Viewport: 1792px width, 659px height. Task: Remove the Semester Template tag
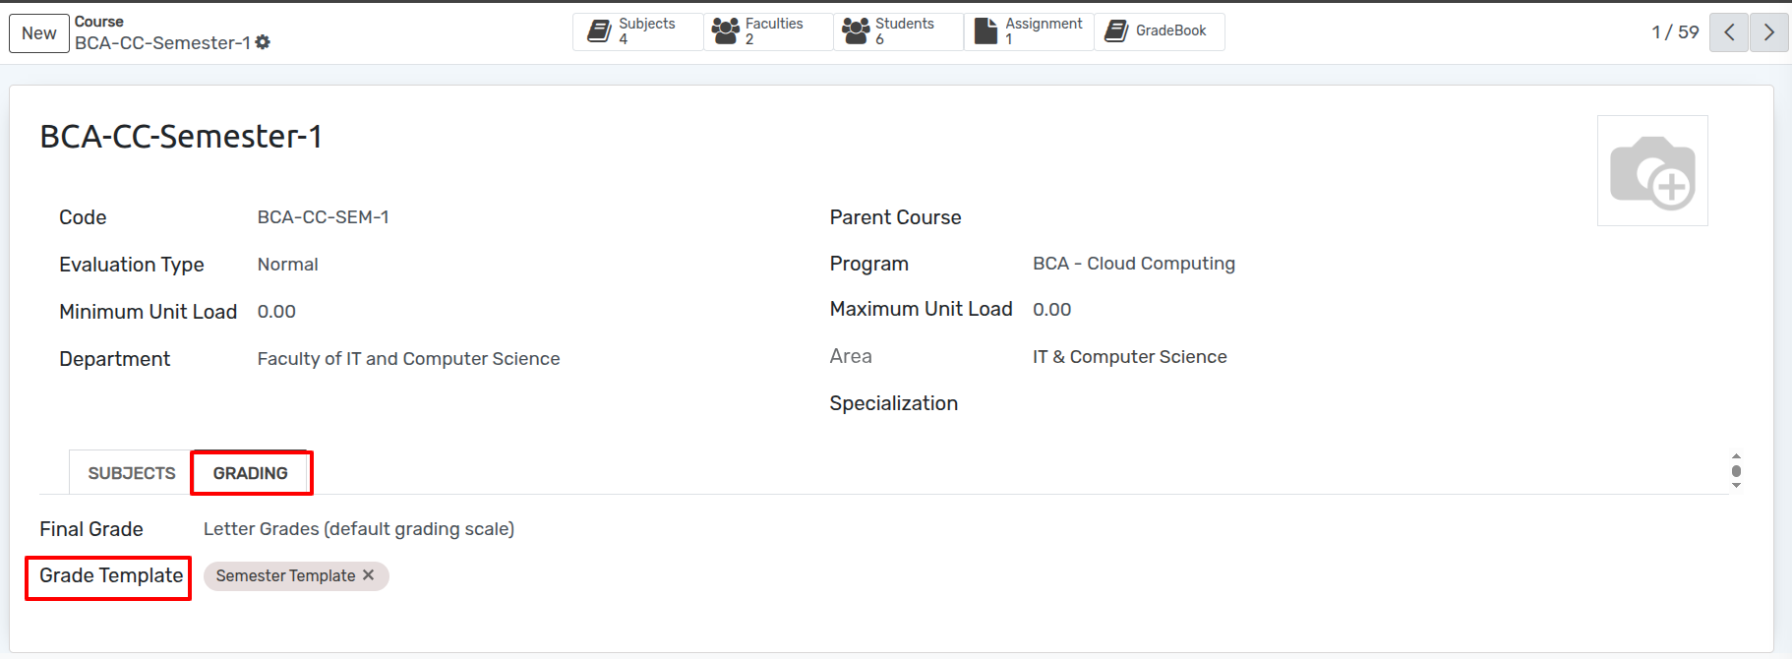(369, 575)
